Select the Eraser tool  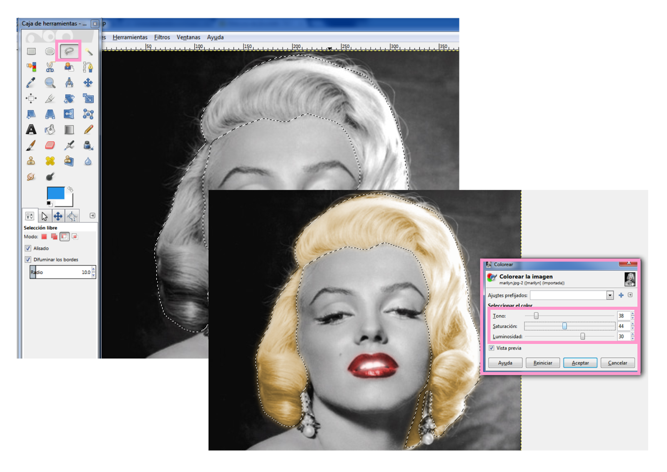click(x=50, y=145)
